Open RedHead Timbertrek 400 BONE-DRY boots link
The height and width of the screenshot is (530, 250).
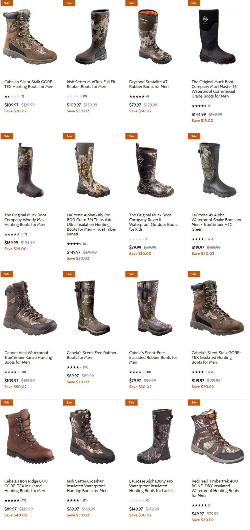click(x=215, y=488)
